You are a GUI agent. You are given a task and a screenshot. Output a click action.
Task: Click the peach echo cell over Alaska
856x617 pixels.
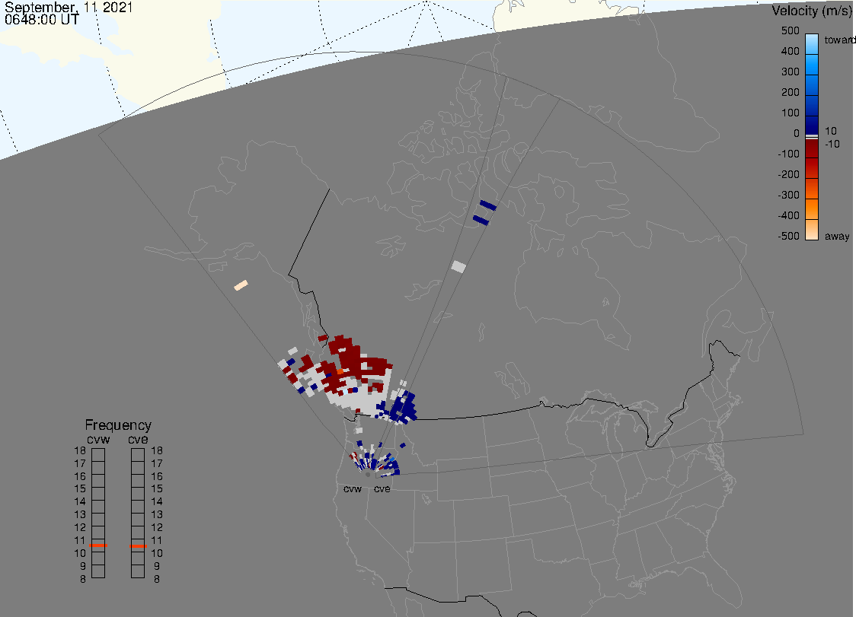(241, 285)
